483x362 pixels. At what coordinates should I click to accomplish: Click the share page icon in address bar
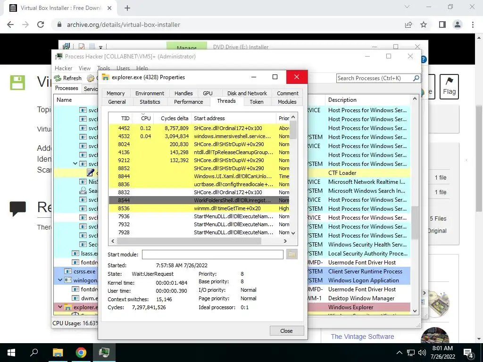pos(408,25)
